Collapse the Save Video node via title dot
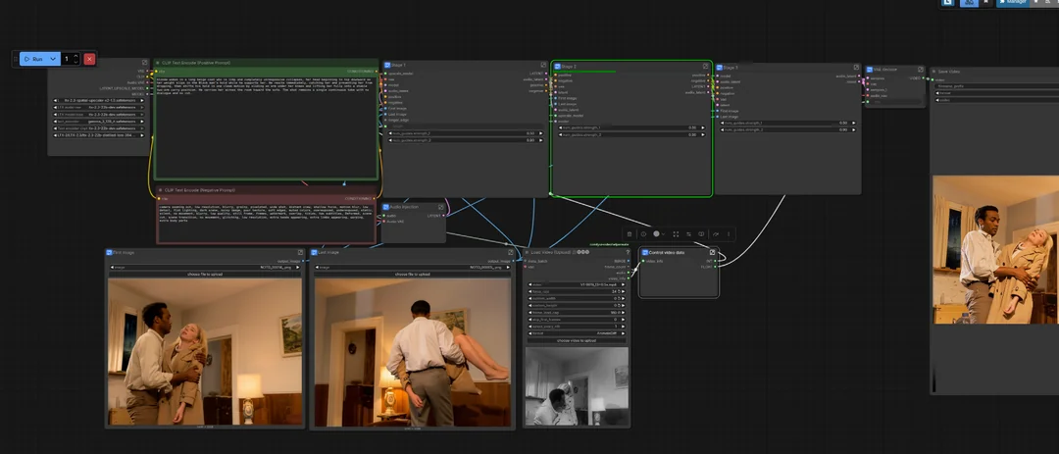The width and height of the screenshot is (1059, 454). click(x=934, y=71)
